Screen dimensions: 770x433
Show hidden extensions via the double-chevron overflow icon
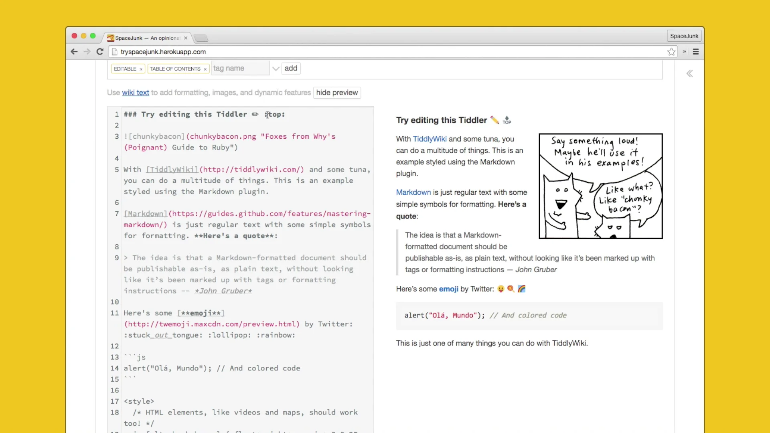point(685,52)
